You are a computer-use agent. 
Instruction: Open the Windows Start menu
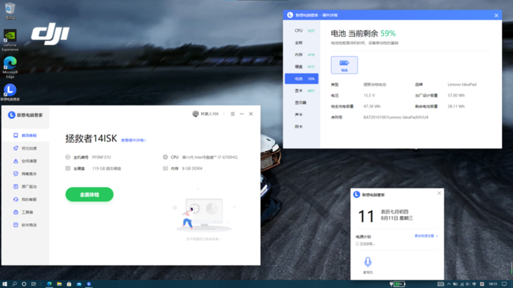point(4,284)
